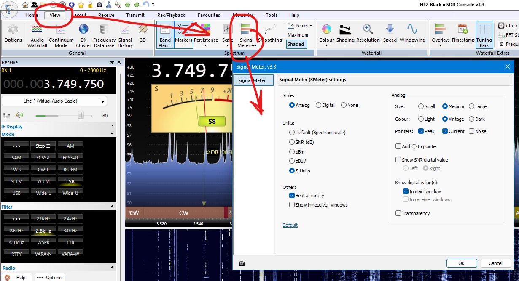Enable the Transparency checkbox
Screen dimensions: 519x281
(398, 213)
